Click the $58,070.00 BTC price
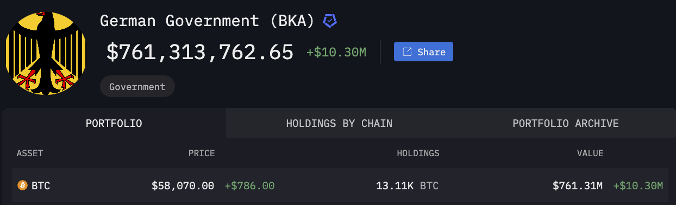 pos(183,185)
